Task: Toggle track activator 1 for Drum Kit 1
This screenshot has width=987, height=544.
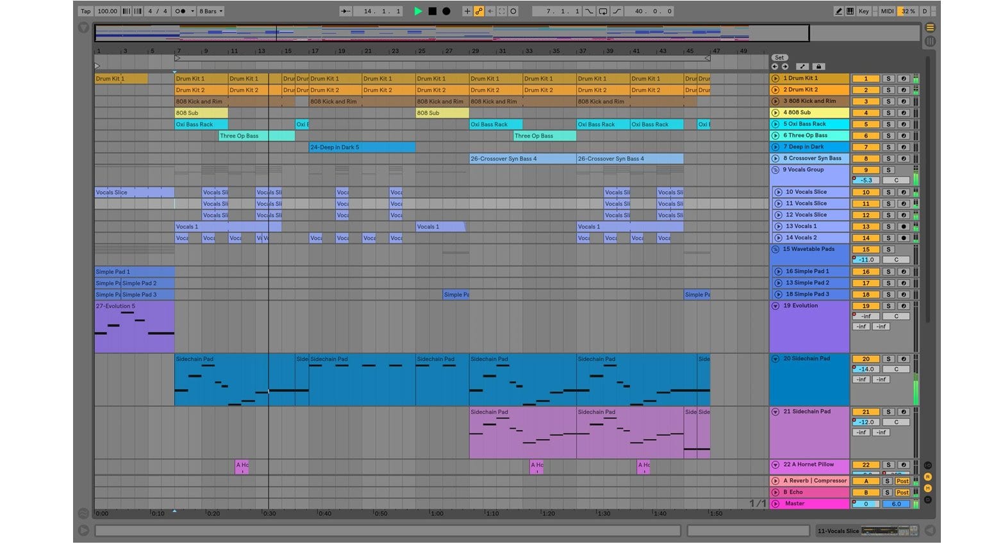Action: coord(866,79)
